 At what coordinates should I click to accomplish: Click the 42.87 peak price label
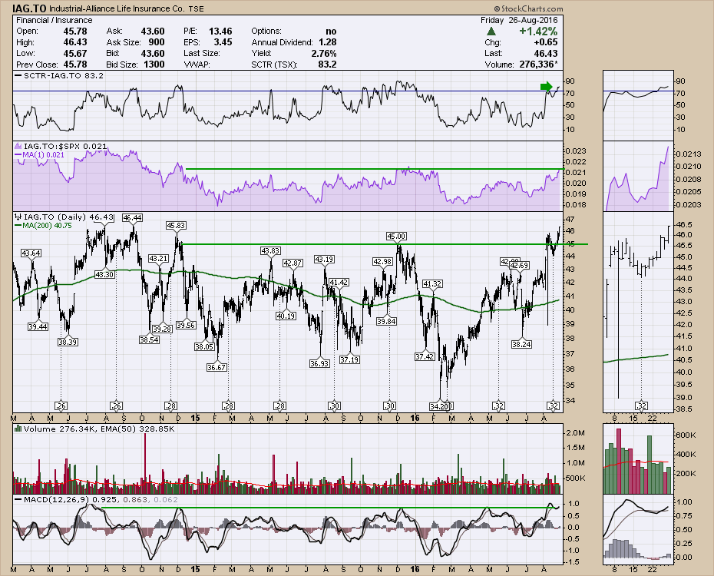[293, 263]
